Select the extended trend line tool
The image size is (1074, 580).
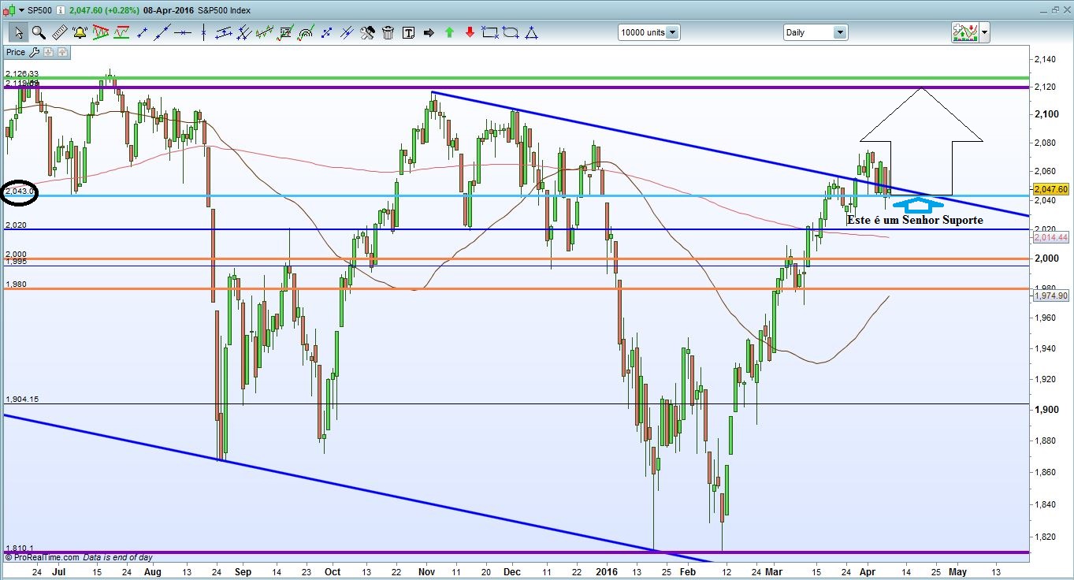coord(162,32)
